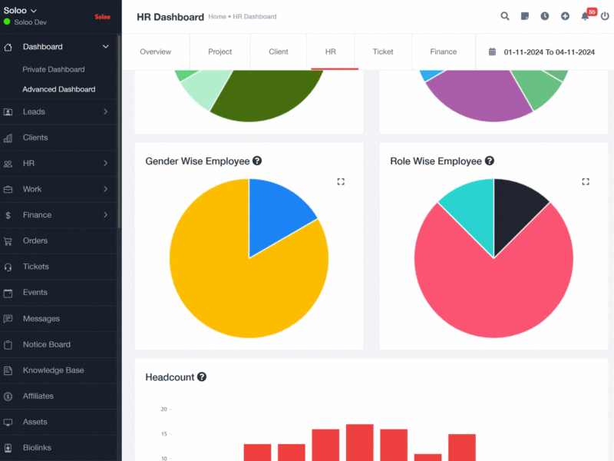This screenshot has width=614, height=461.
Task: Open sticky notes icon in header
Action: [525, 16]
